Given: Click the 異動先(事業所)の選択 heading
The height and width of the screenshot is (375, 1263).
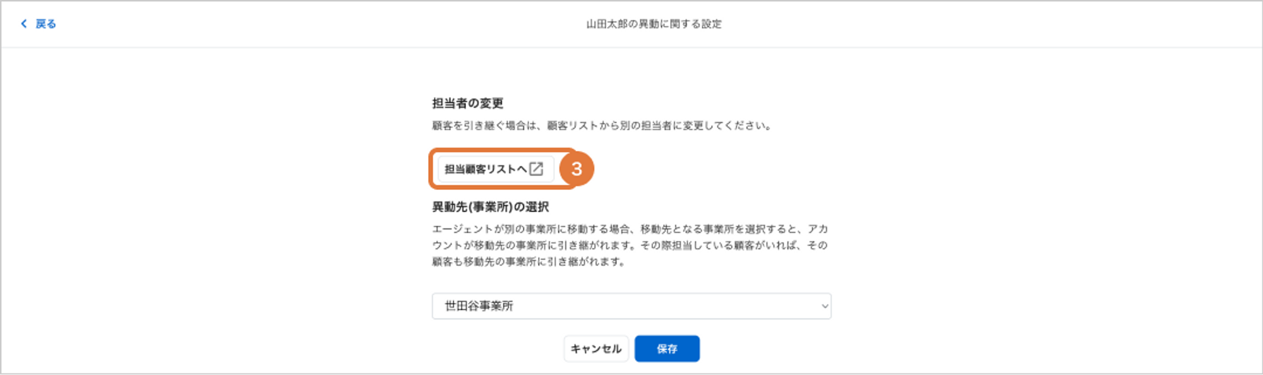Looking at the screenshot, I should (490, 207).
